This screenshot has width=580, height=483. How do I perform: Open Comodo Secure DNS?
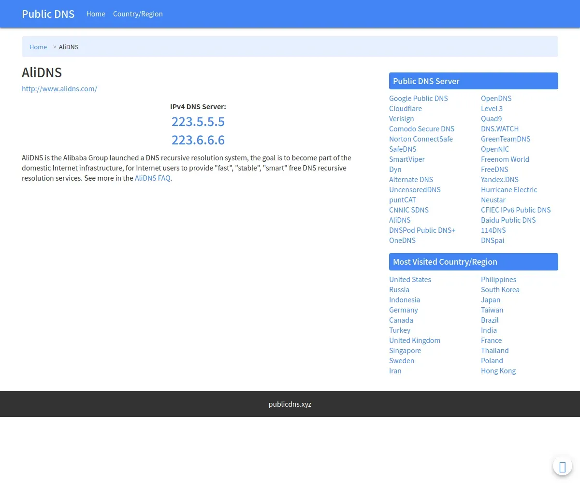(x=422, y=129)
